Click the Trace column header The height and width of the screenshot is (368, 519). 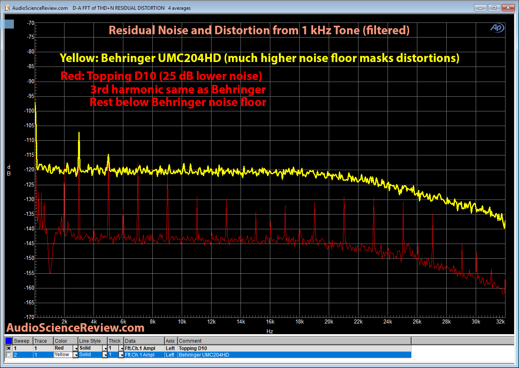(43, 341)
